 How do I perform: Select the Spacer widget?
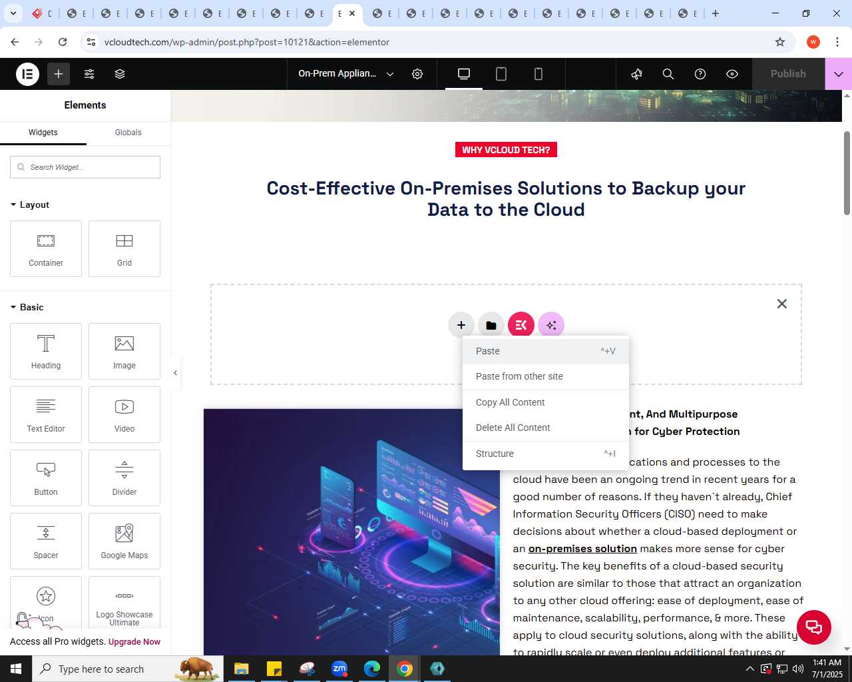pos(46,541)
